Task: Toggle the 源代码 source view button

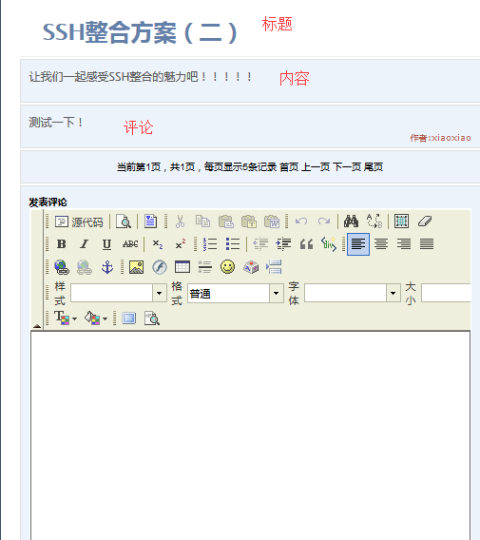Action: (x=79, y=222)
